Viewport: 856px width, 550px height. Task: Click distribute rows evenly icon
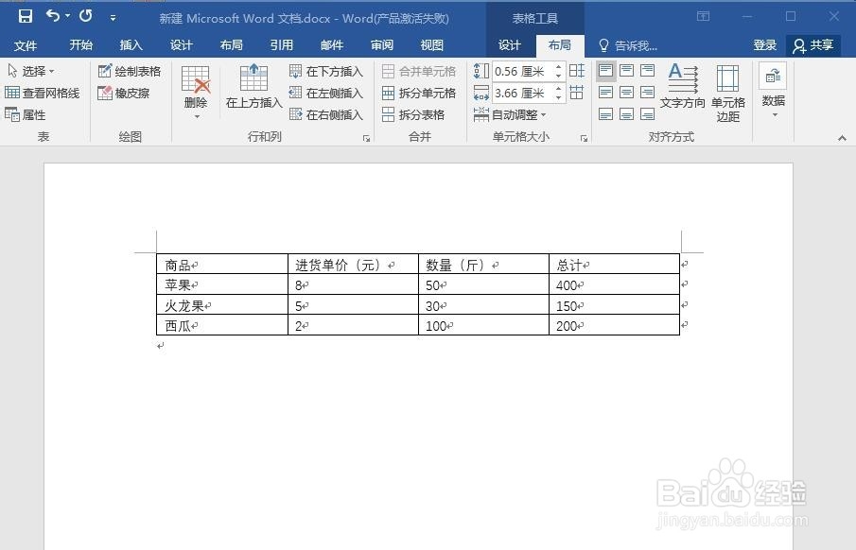click(576, 70)
